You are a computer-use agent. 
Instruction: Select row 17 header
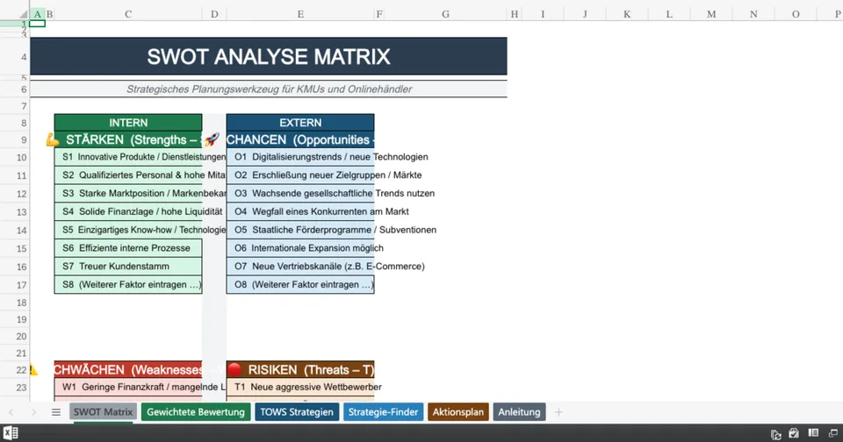click(15, 285)
